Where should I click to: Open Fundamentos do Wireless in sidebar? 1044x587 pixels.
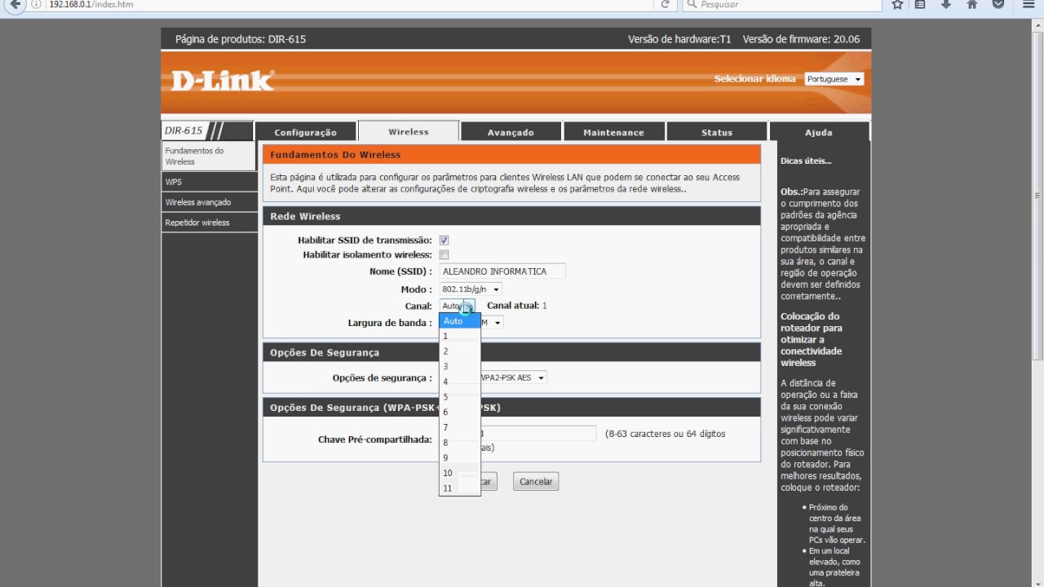(210, 156)
